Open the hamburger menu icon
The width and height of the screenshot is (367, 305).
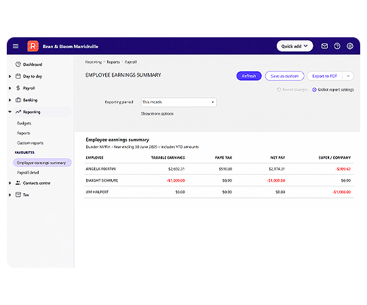coord(16,46)
